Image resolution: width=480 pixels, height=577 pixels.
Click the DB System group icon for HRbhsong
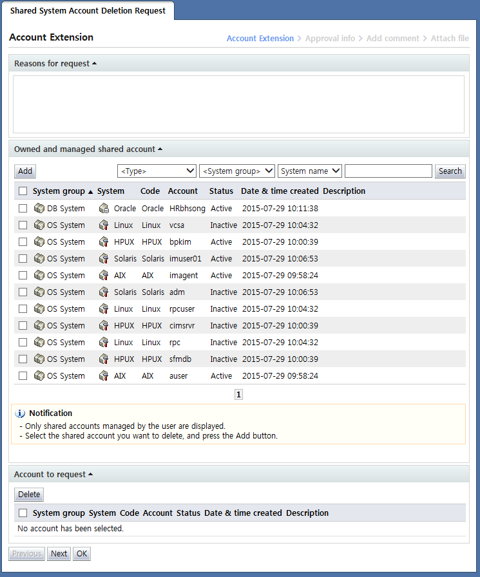[39, 209]
